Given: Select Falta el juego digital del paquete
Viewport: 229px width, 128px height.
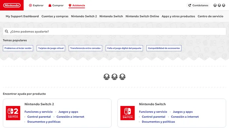Looking at the screenshot, I should point(124,48).
